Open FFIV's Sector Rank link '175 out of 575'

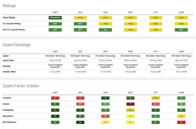point(156,61)
